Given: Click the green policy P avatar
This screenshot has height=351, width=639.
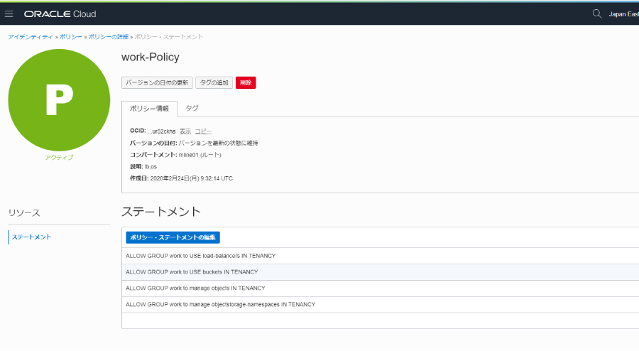Looking at the screenshot, I should [59, 100].
